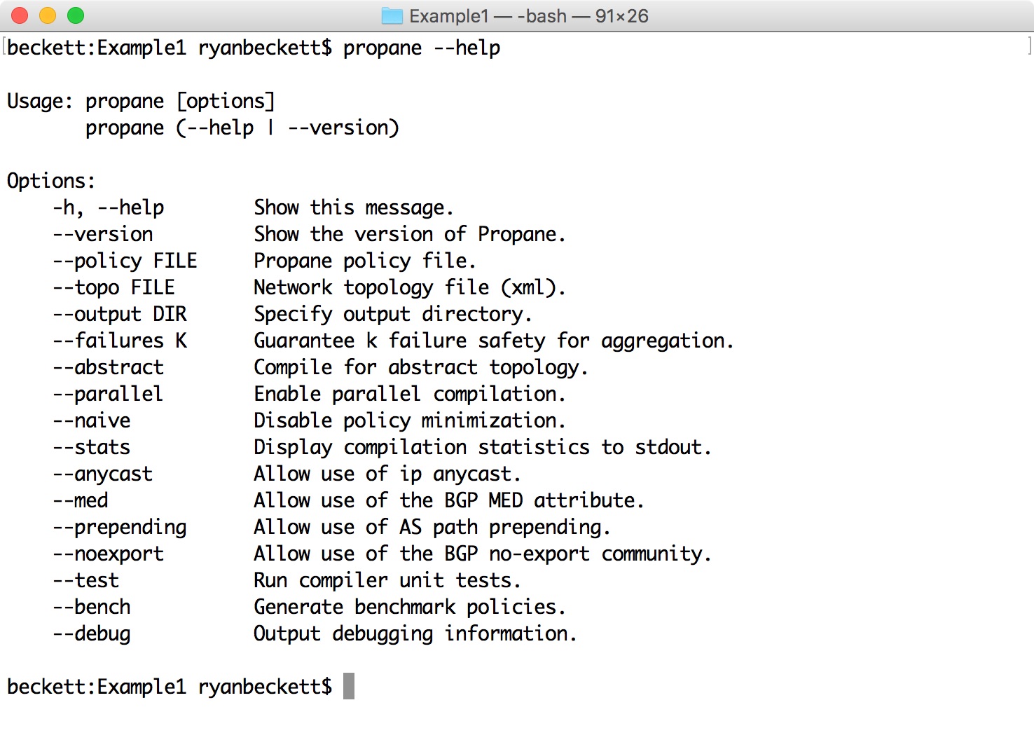Click the --anycast option text
Viewport: 1034px width, 733px height.
pos(102,474)
